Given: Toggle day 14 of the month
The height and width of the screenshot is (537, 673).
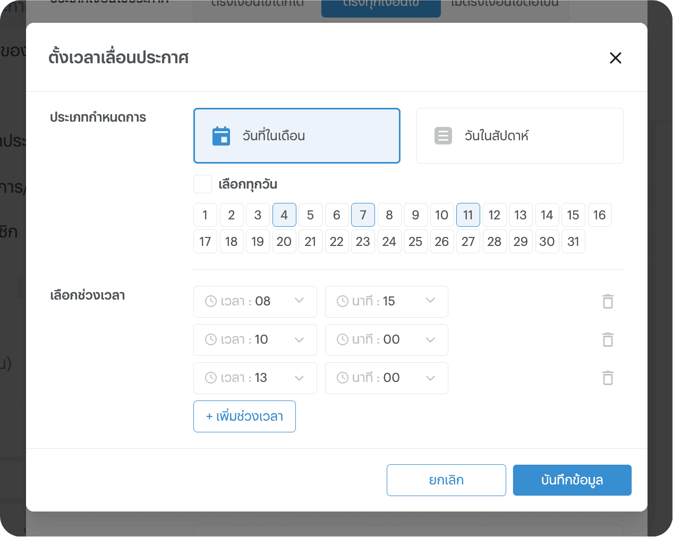Looking at the screenshot, I should pos(547,215).
